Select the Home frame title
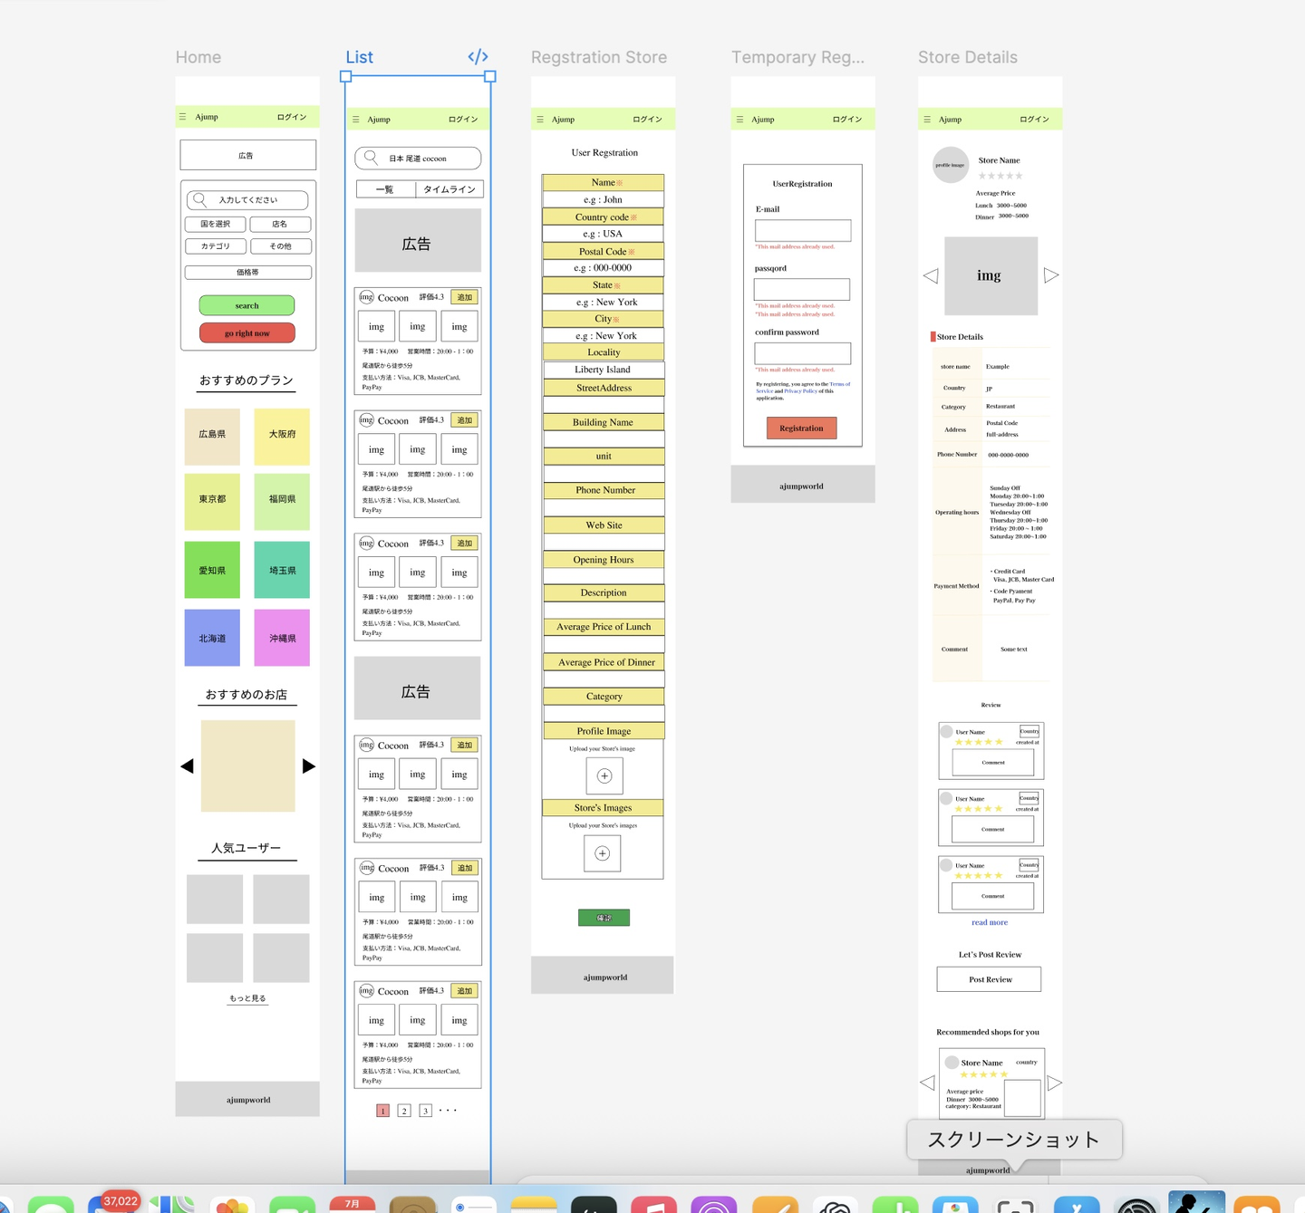Viewport: 1305px width, 1213px height. click(198, 57)
